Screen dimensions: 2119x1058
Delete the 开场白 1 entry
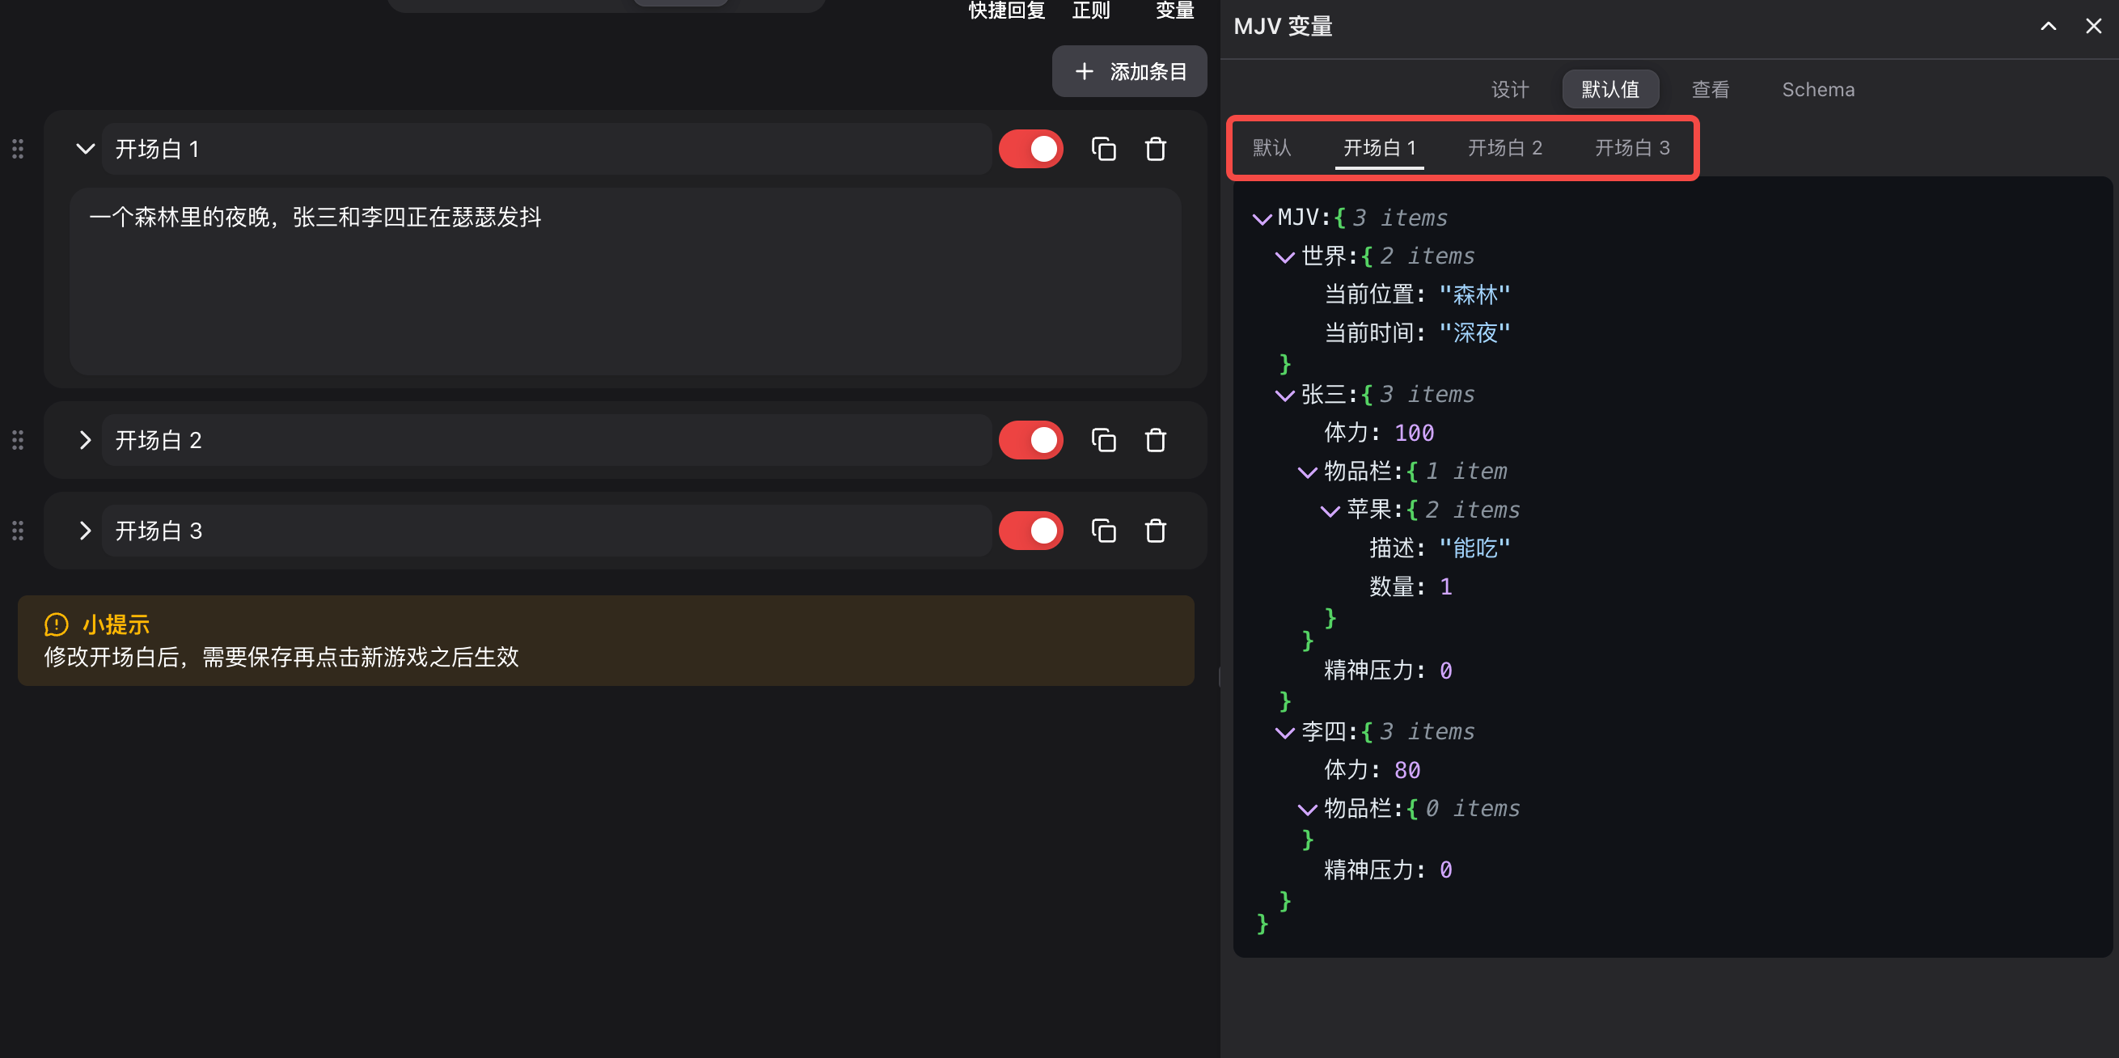click(1155, 149)
